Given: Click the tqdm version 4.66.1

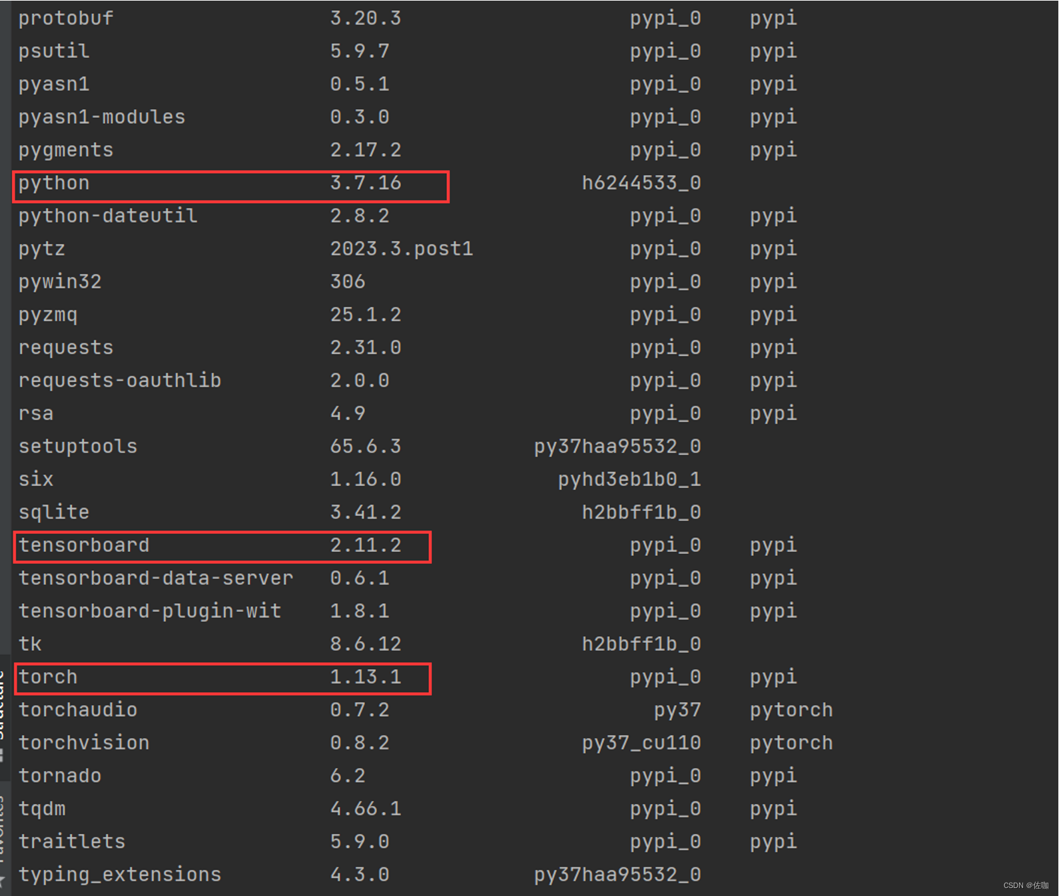Looking at the screenshot, I should pos(366,809).
